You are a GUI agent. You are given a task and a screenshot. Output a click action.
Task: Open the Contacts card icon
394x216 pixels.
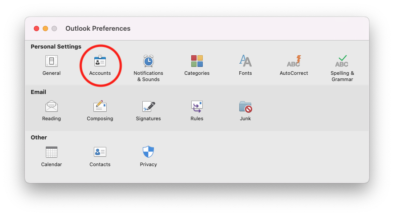tap(100, 152)
